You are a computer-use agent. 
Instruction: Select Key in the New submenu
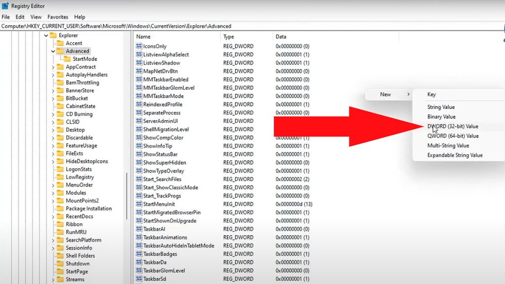click(431, 94)
